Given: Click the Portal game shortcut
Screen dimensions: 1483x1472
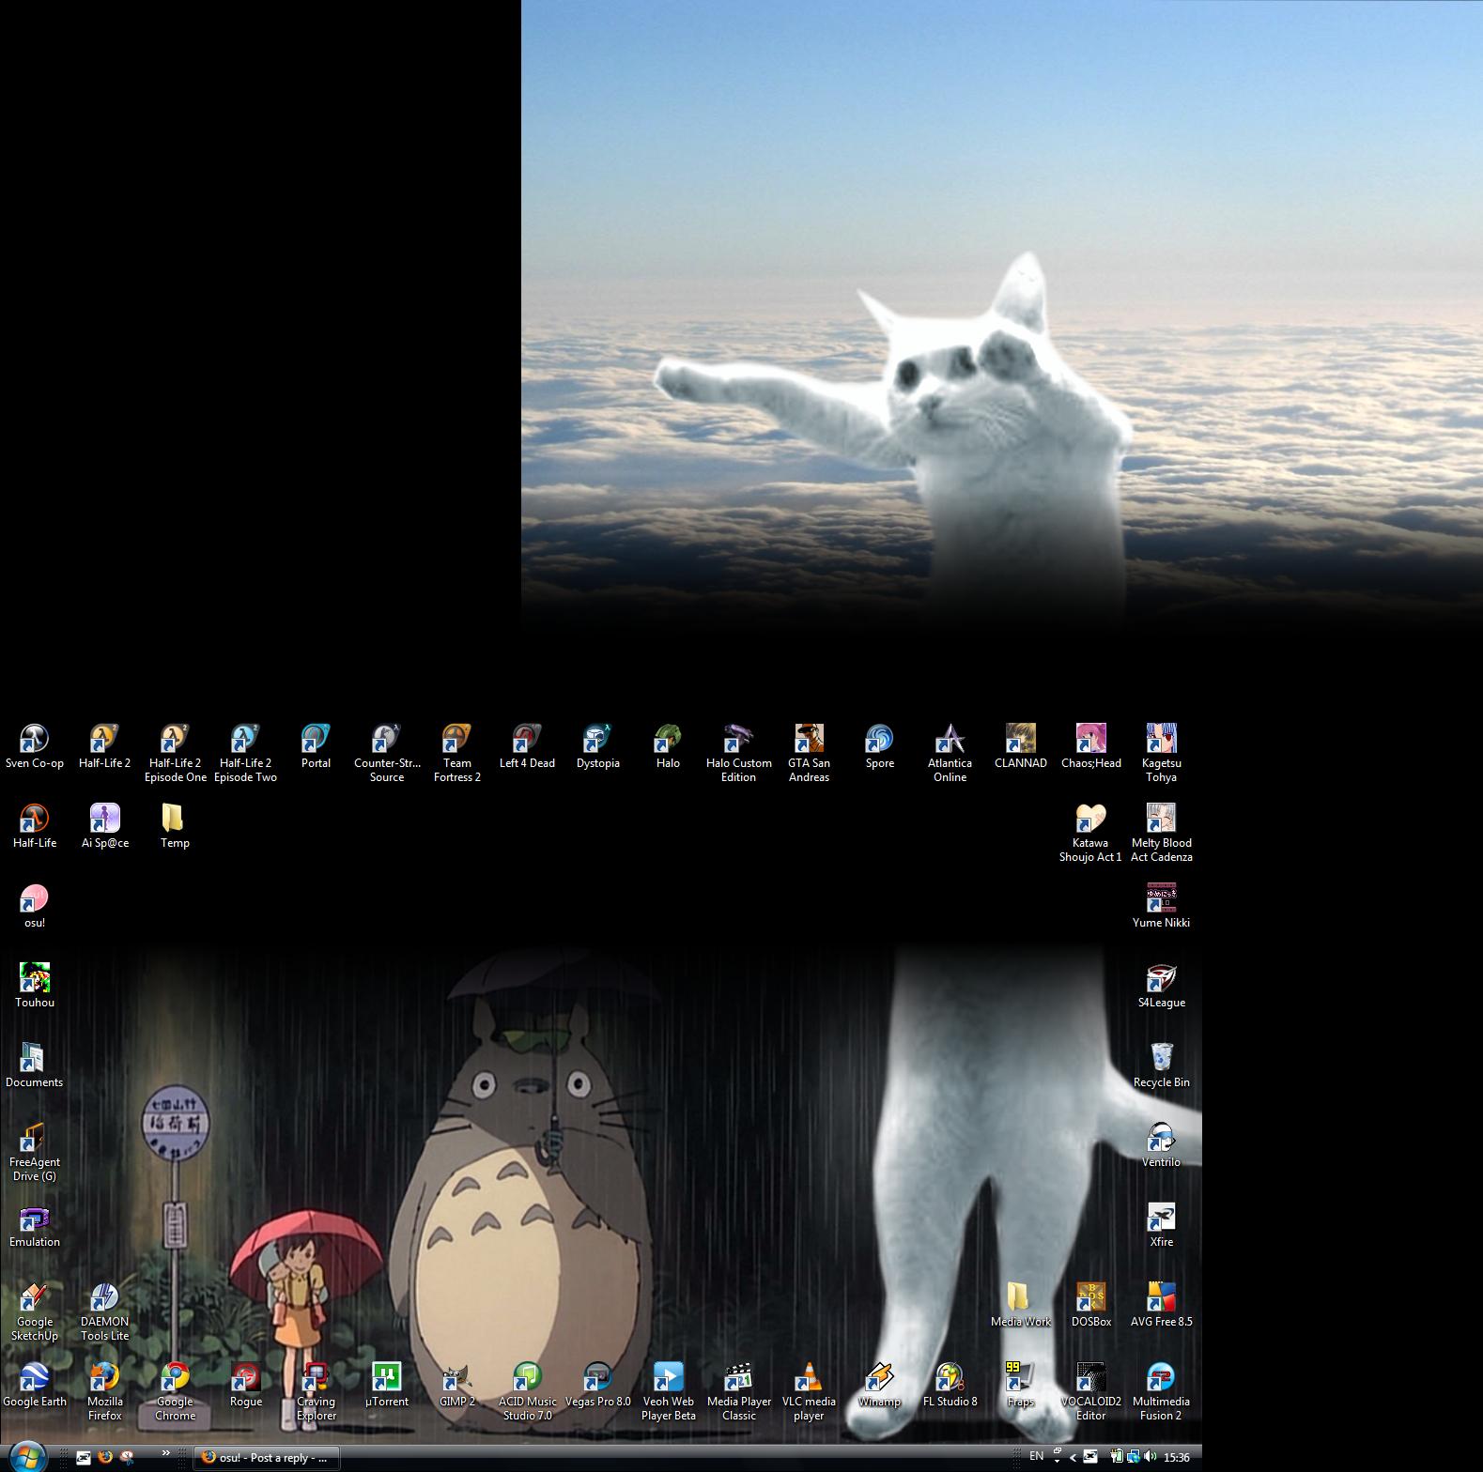Looking at the screenshot, I should (x=317, y=746).
